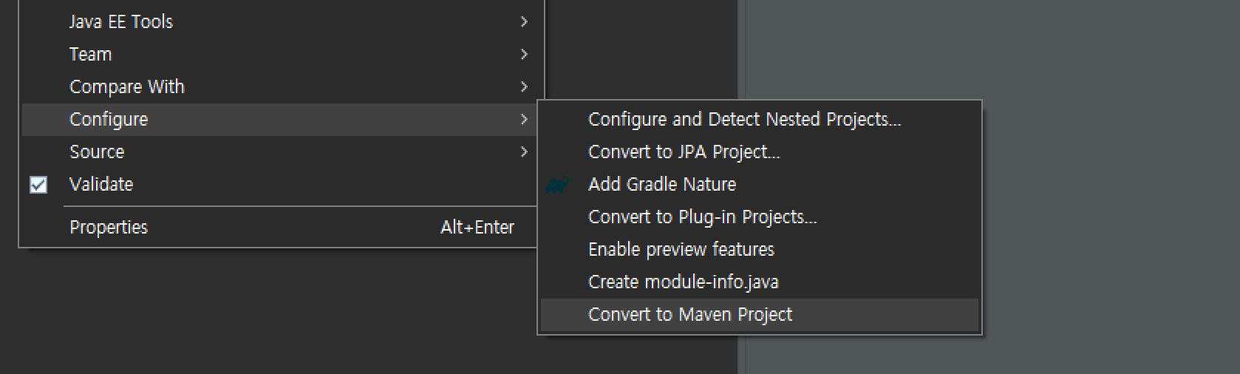Image resolution: width=1240 pixels, height=374 pixels.
Task: Select Convert to Maven Project
Action: tap(760, 315)
